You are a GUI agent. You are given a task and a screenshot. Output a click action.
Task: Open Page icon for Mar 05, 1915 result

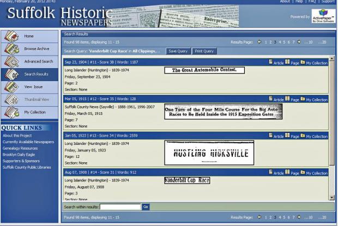click(287, 99)
